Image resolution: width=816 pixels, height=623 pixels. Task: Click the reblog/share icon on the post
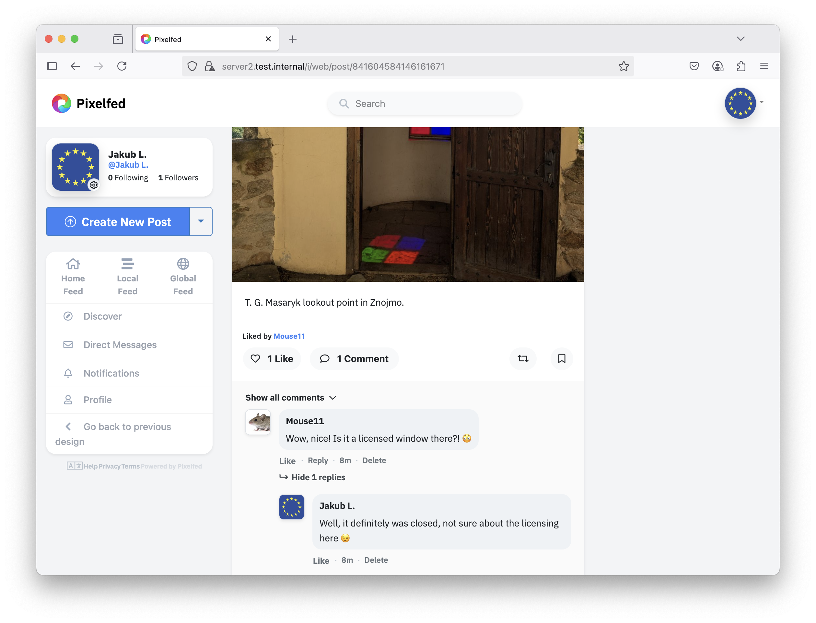523,358
